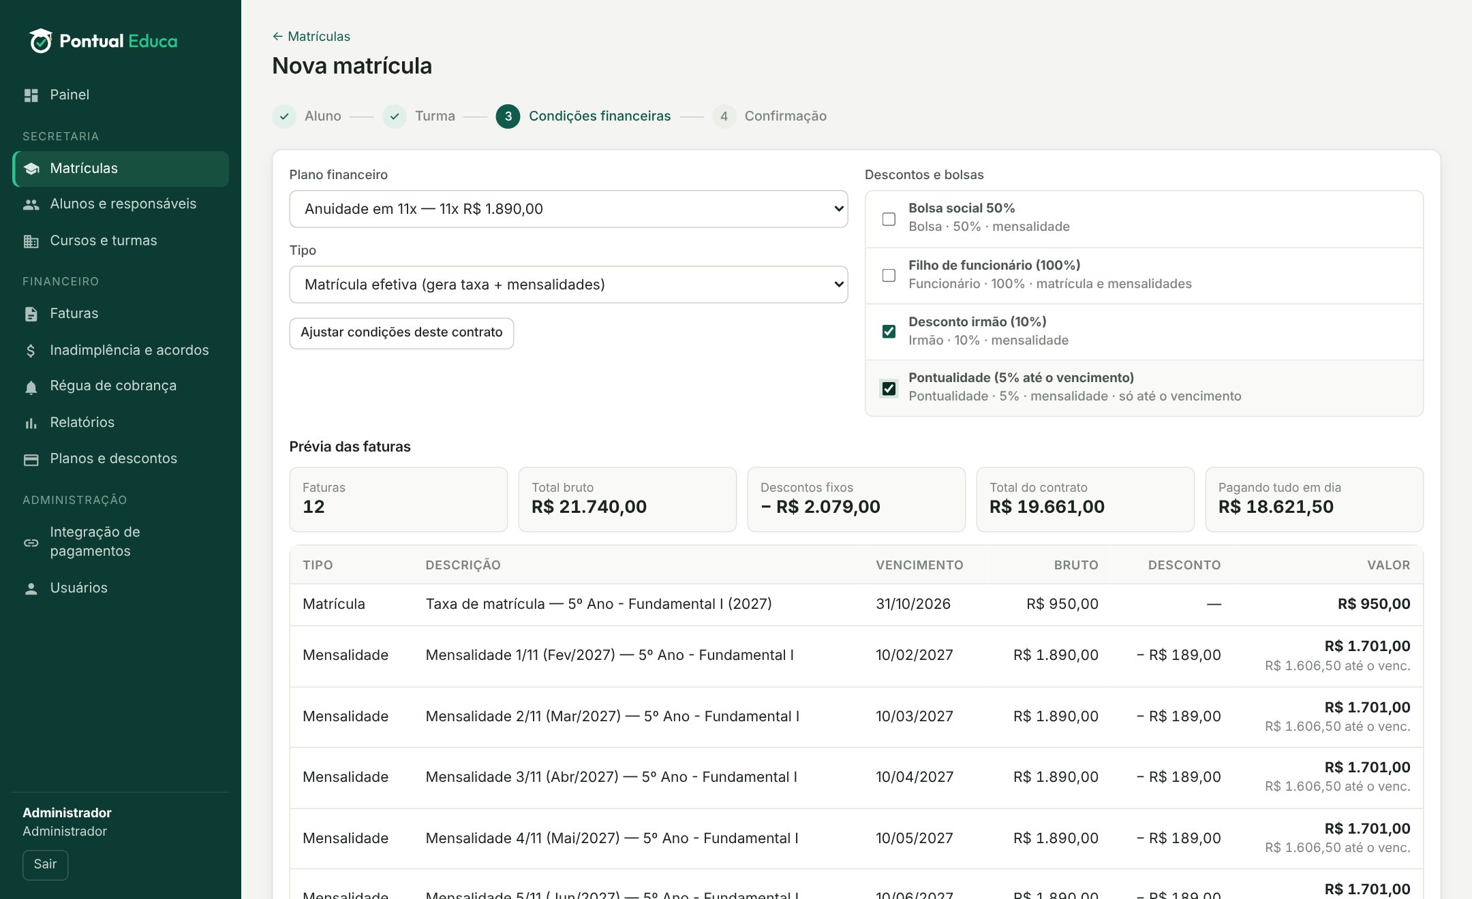Click the Planos e descontos card icon

pyautogui.click(x=31, y=460)
